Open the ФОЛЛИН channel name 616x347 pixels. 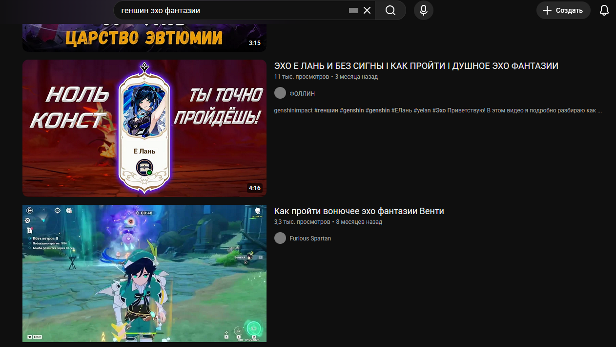click(x=302, y=93)
